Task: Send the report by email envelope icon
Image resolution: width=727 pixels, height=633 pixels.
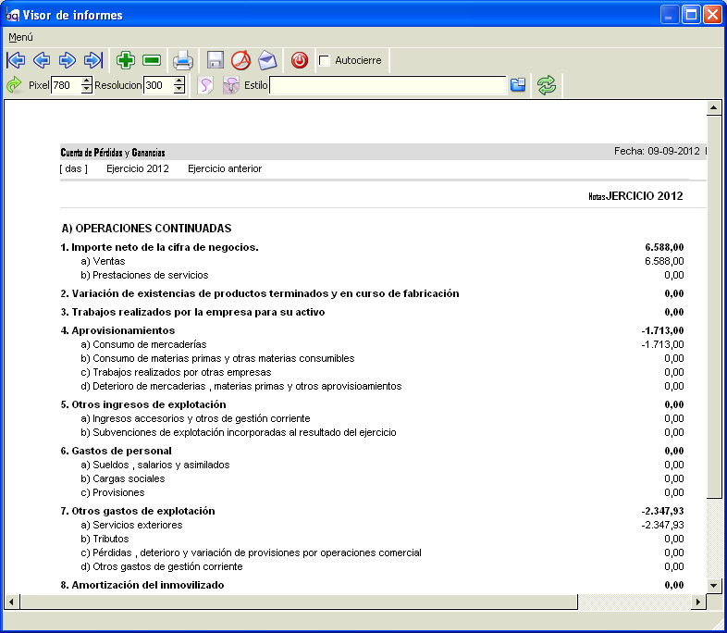Action: click(x=267, y=60)
